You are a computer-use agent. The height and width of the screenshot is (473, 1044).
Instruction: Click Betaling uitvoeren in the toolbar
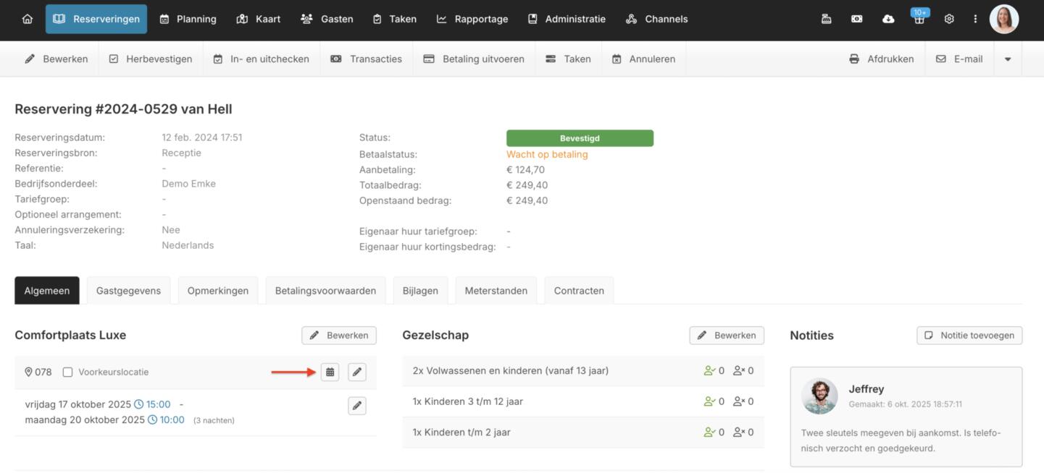pos(475,59)
